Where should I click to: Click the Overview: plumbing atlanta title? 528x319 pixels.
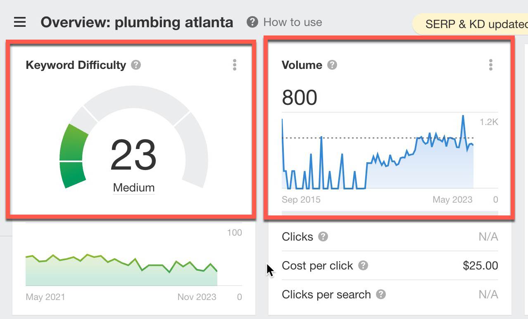(x=137, y=22)
